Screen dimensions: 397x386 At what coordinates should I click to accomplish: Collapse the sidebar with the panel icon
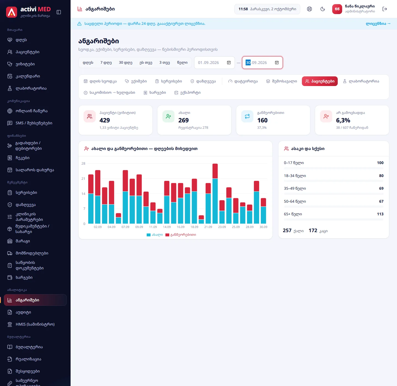click(x=59, y=12)
